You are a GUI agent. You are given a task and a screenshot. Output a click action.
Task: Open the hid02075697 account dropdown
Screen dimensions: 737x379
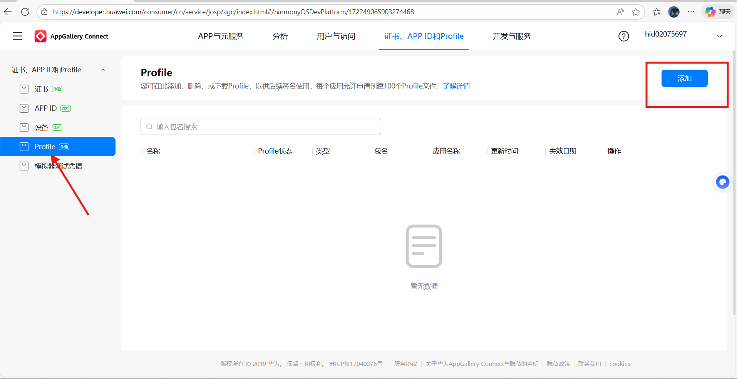[665, 34]
